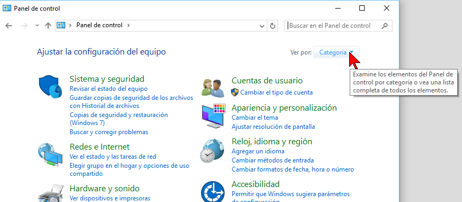Click Apariencia y personalización monitor icon

point(213,115)
